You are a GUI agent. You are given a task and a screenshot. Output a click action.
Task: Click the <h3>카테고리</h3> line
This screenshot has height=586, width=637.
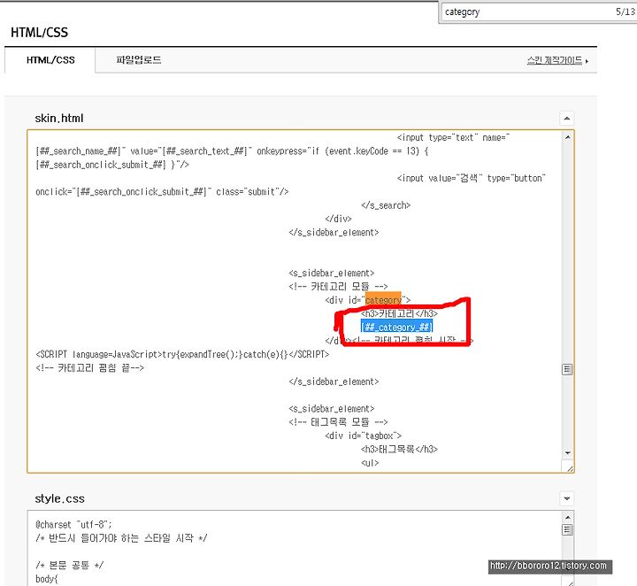[x=399, y=313]
